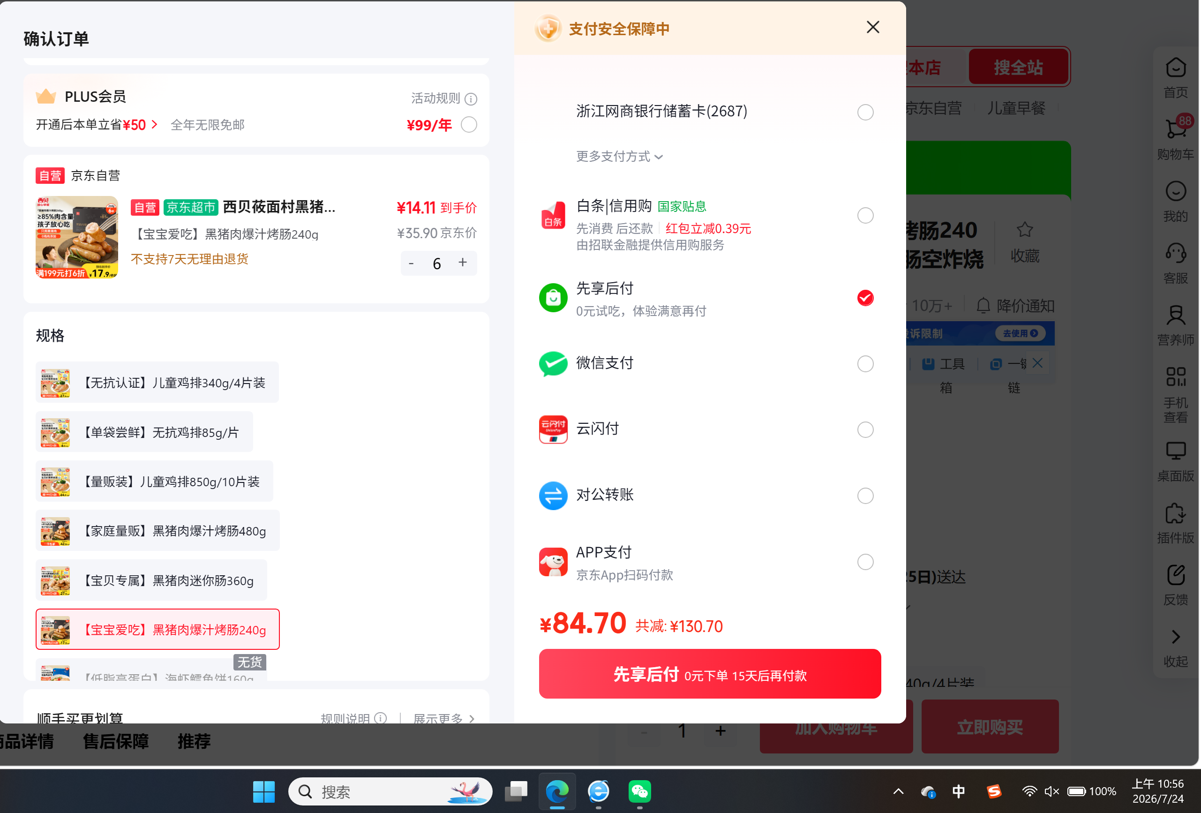1201x813 pixels.
Task: Click the Baitiao credit payment icon
Action: point(553,215)
